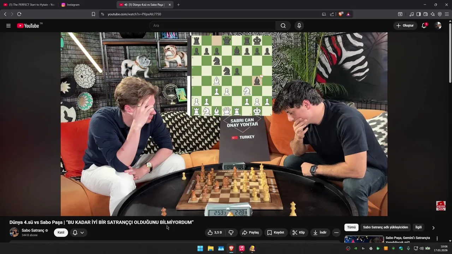Open the Apple Music taskbar icon
This screenshot has width=452, height=254.
[x=242, y=248]
